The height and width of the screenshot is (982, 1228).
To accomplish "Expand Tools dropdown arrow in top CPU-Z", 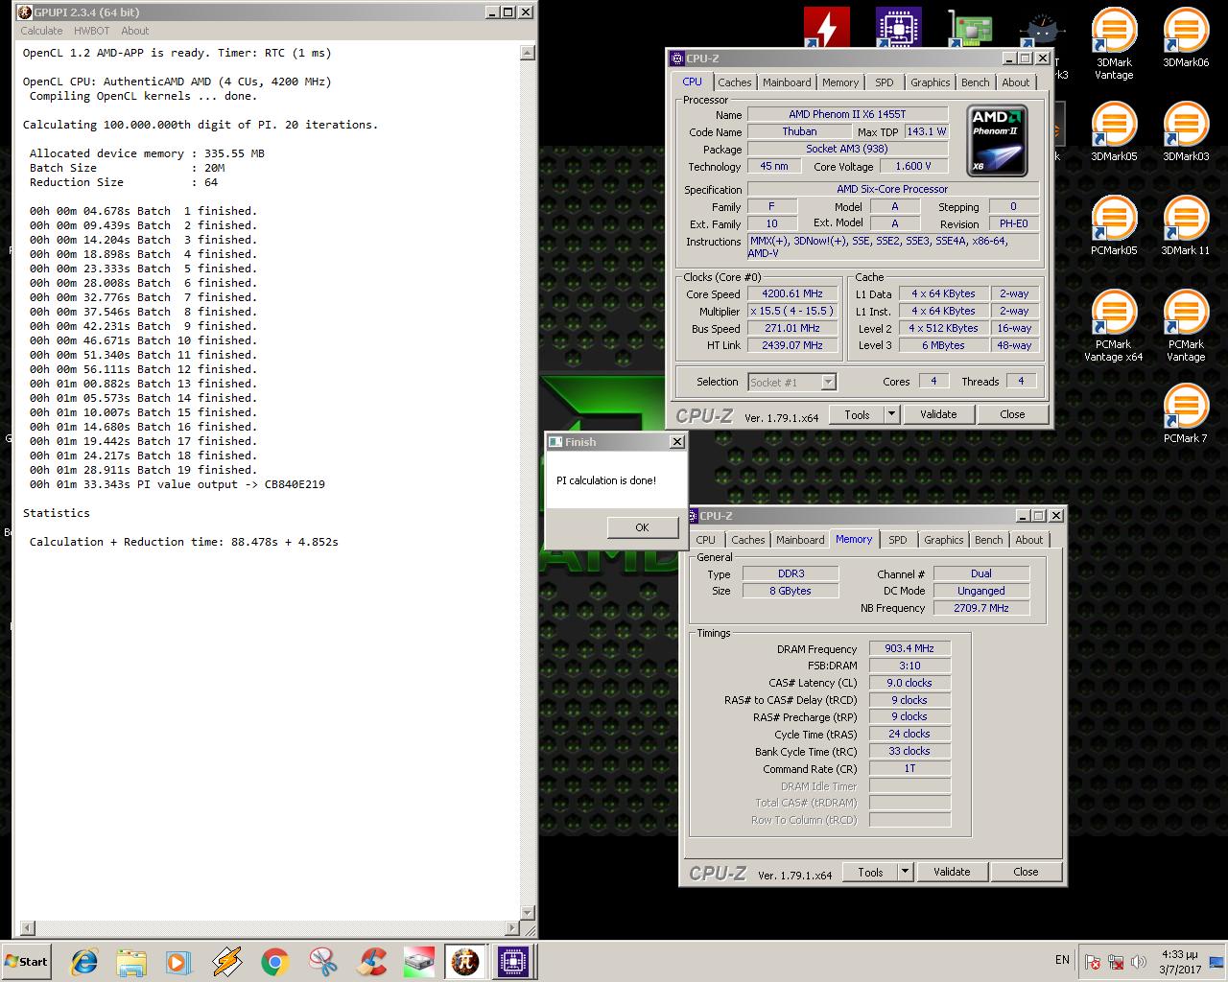I will click(x=891, y=414).
